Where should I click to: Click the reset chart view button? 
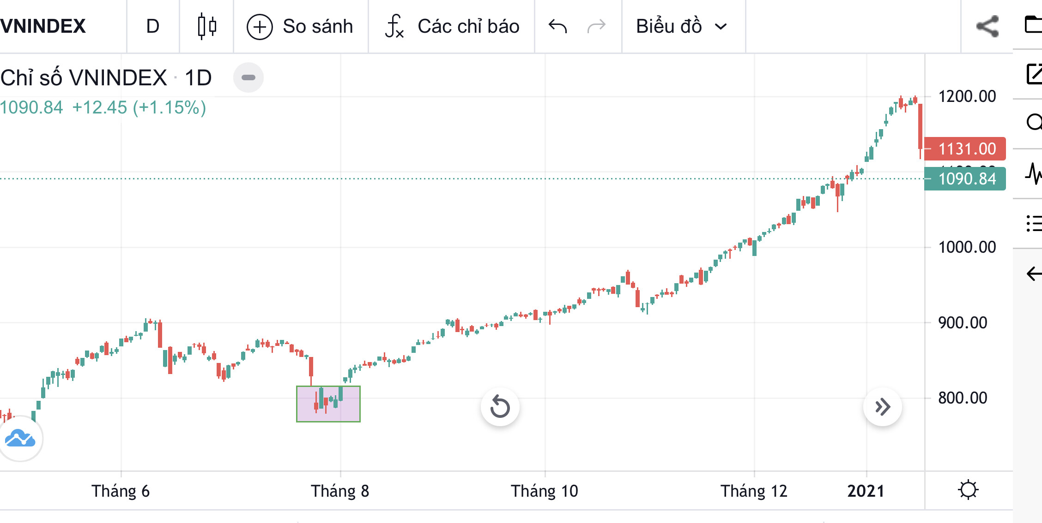[x=500, y=407]
